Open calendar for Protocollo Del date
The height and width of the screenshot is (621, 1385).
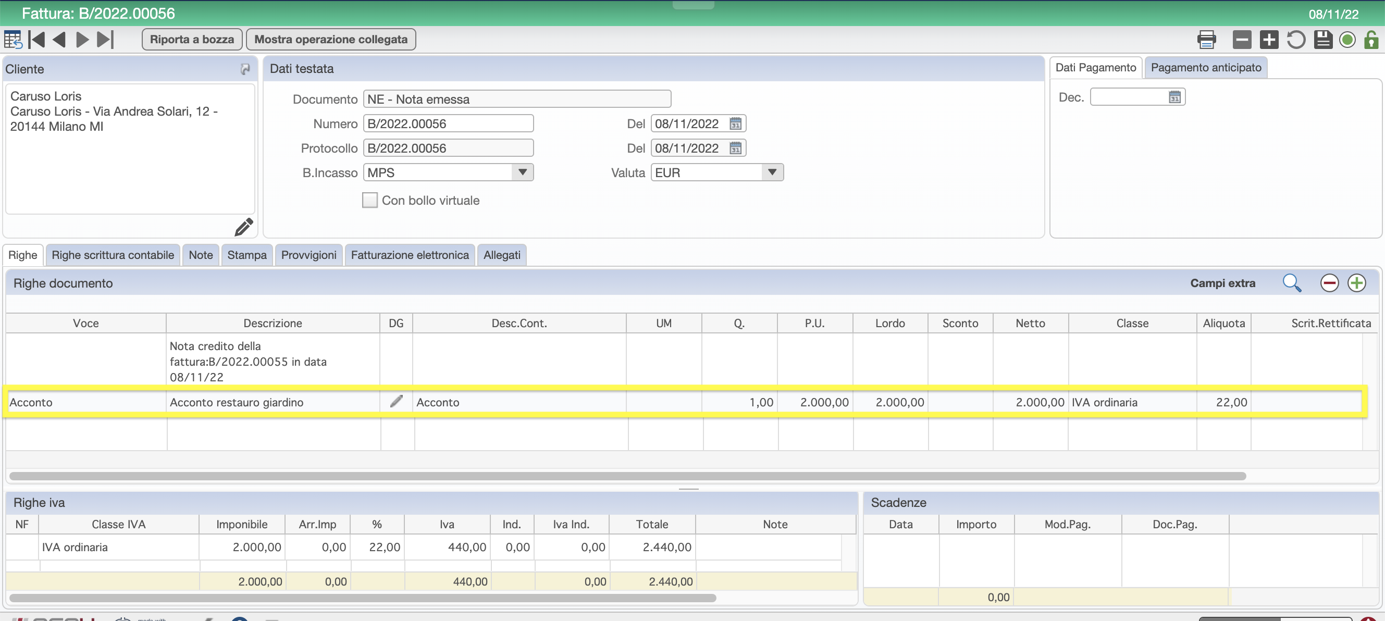pos(736,148)
